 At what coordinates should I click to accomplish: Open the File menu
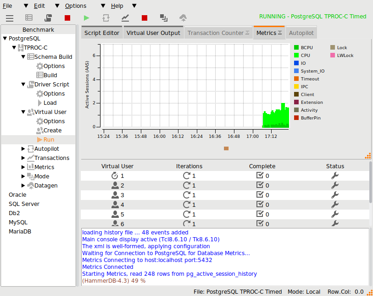coord(7,6)
